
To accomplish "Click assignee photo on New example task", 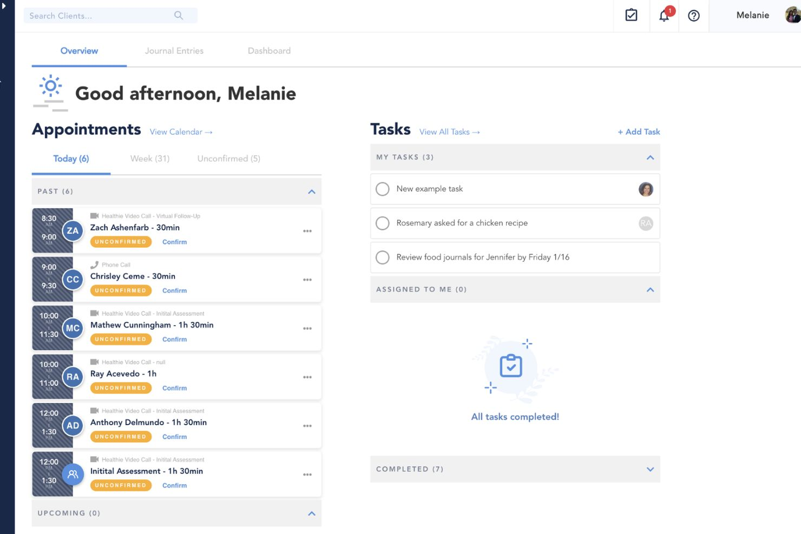I will (646, 189).
